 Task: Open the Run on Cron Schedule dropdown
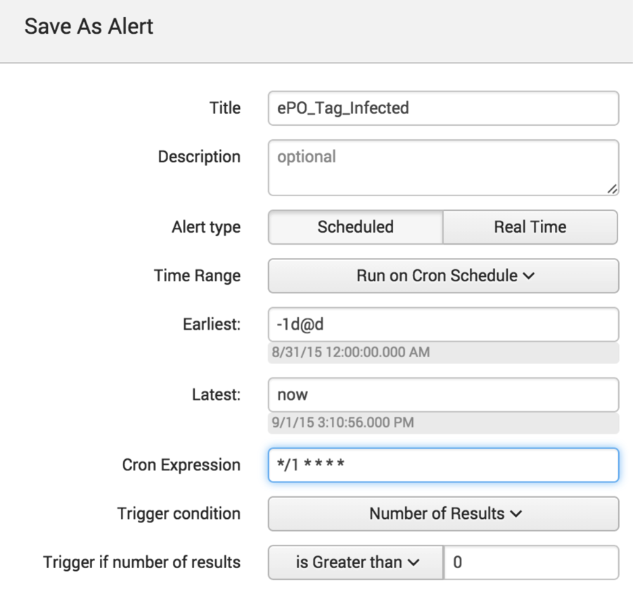point(443,276)
